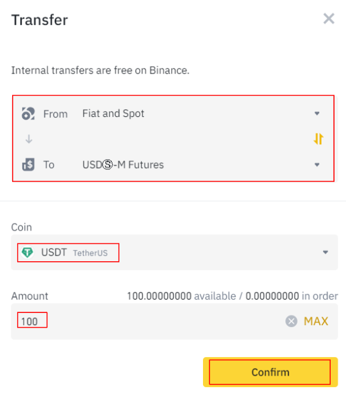Click the downward direction arrow icon
Image resolution: width=346 pixels, height=396 pixels.
coord(29,139)
